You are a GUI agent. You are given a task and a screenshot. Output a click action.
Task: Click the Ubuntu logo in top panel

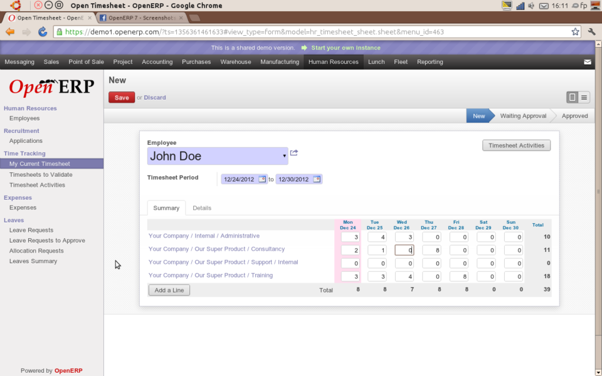click(15, 6)
